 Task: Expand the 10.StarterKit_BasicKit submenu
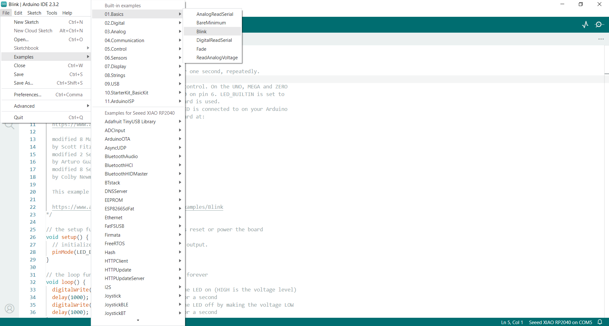[138, 93]
